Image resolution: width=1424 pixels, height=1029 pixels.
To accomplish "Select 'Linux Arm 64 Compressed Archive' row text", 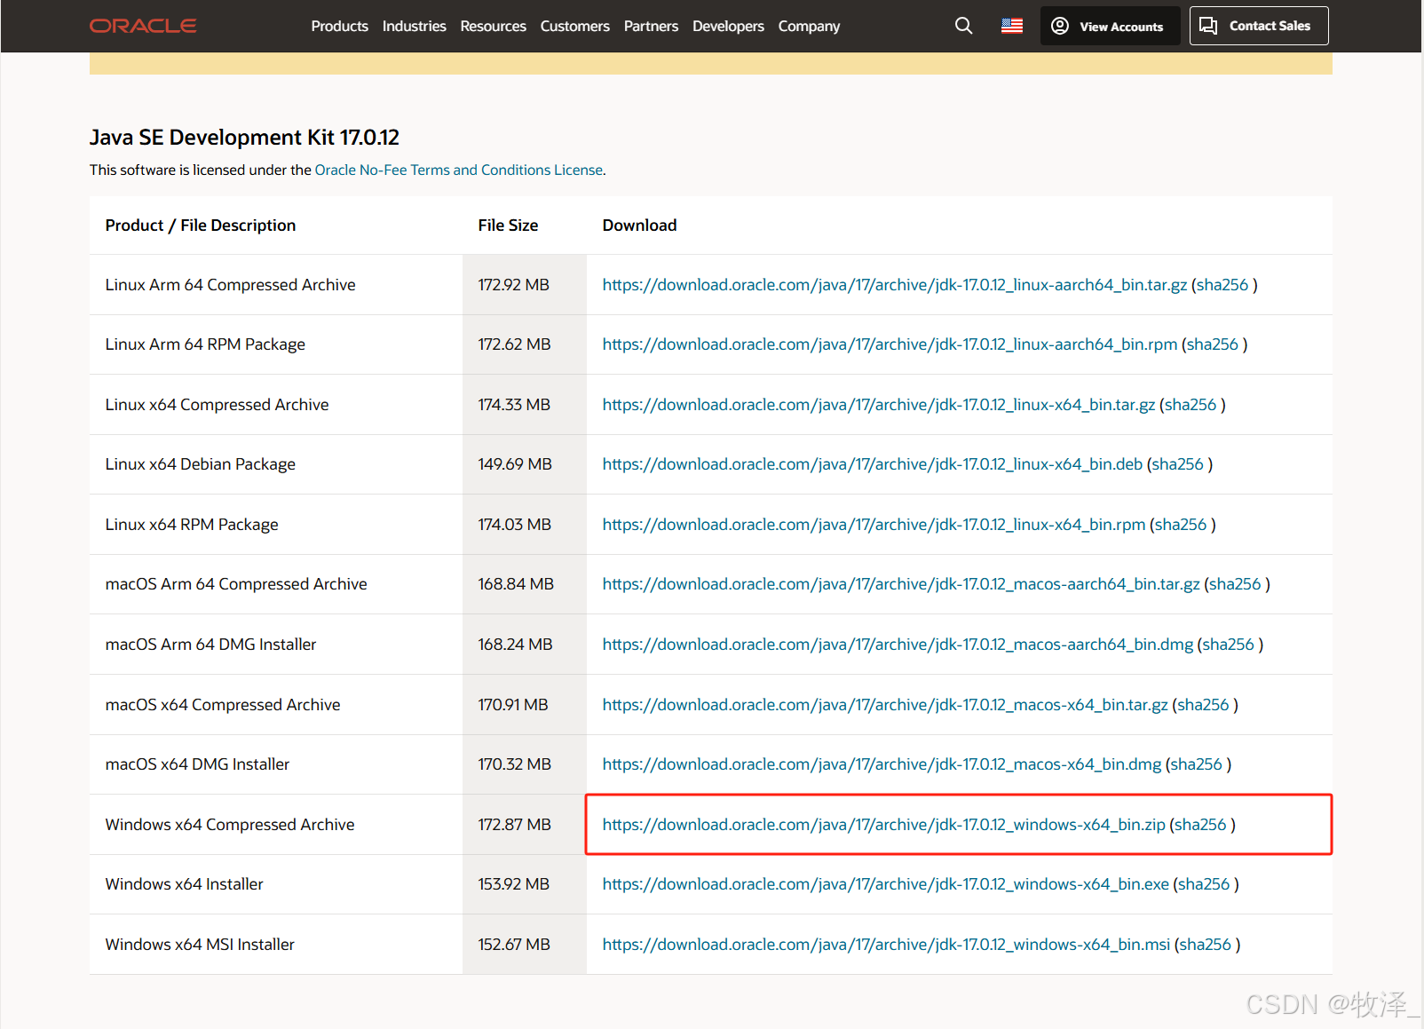I will tap(230, 285).
